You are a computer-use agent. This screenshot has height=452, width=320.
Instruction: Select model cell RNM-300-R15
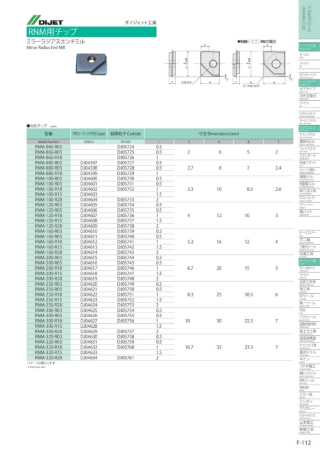click(x=49, y=326)
